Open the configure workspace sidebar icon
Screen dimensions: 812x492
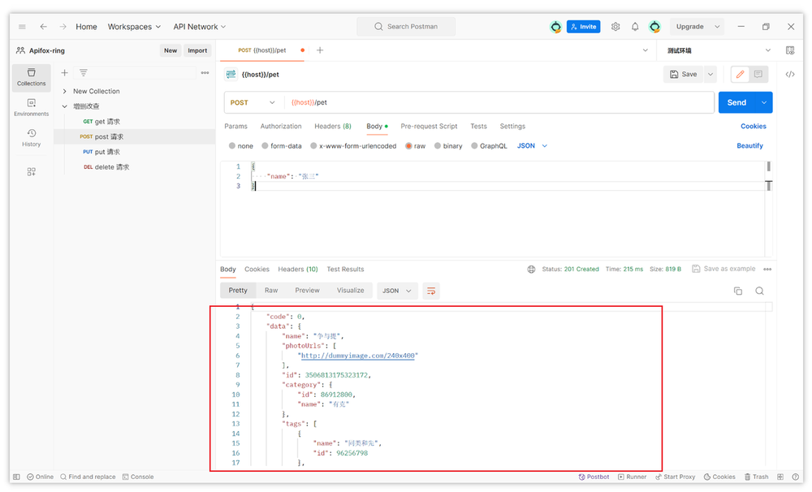point(31,171)
